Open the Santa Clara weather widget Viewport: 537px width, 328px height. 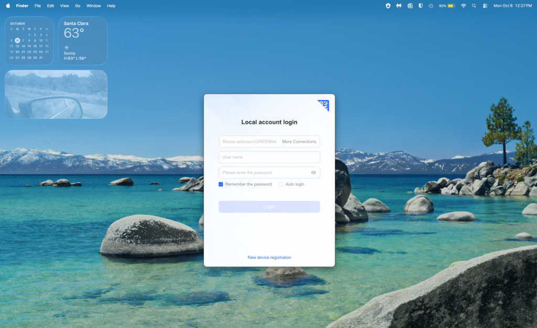coord(83,41)
